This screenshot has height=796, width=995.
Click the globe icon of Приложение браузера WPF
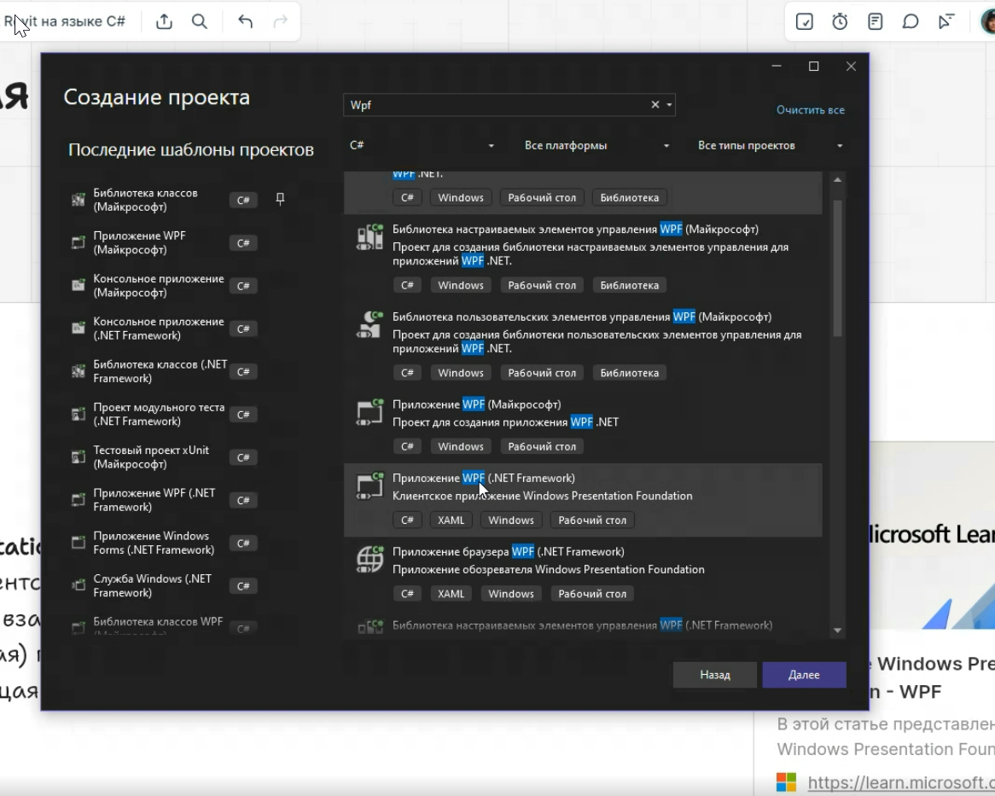click(369, 560)
